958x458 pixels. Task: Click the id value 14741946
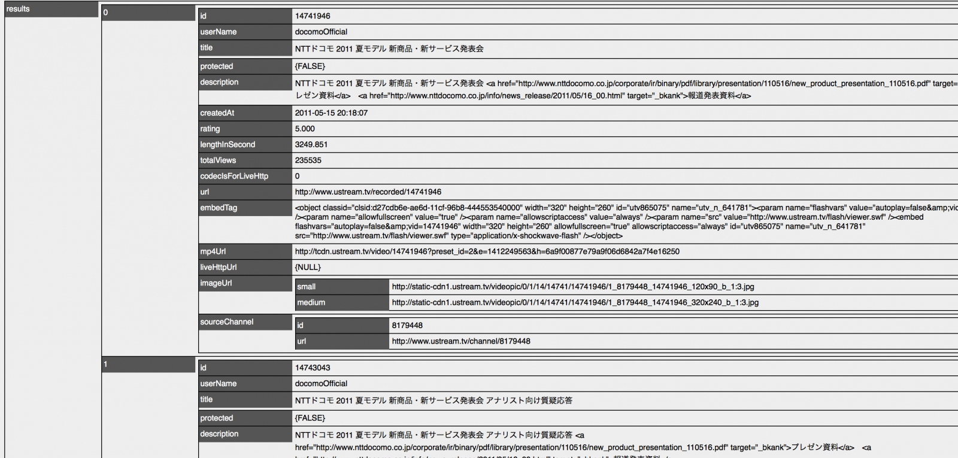(x=313, y=16)
